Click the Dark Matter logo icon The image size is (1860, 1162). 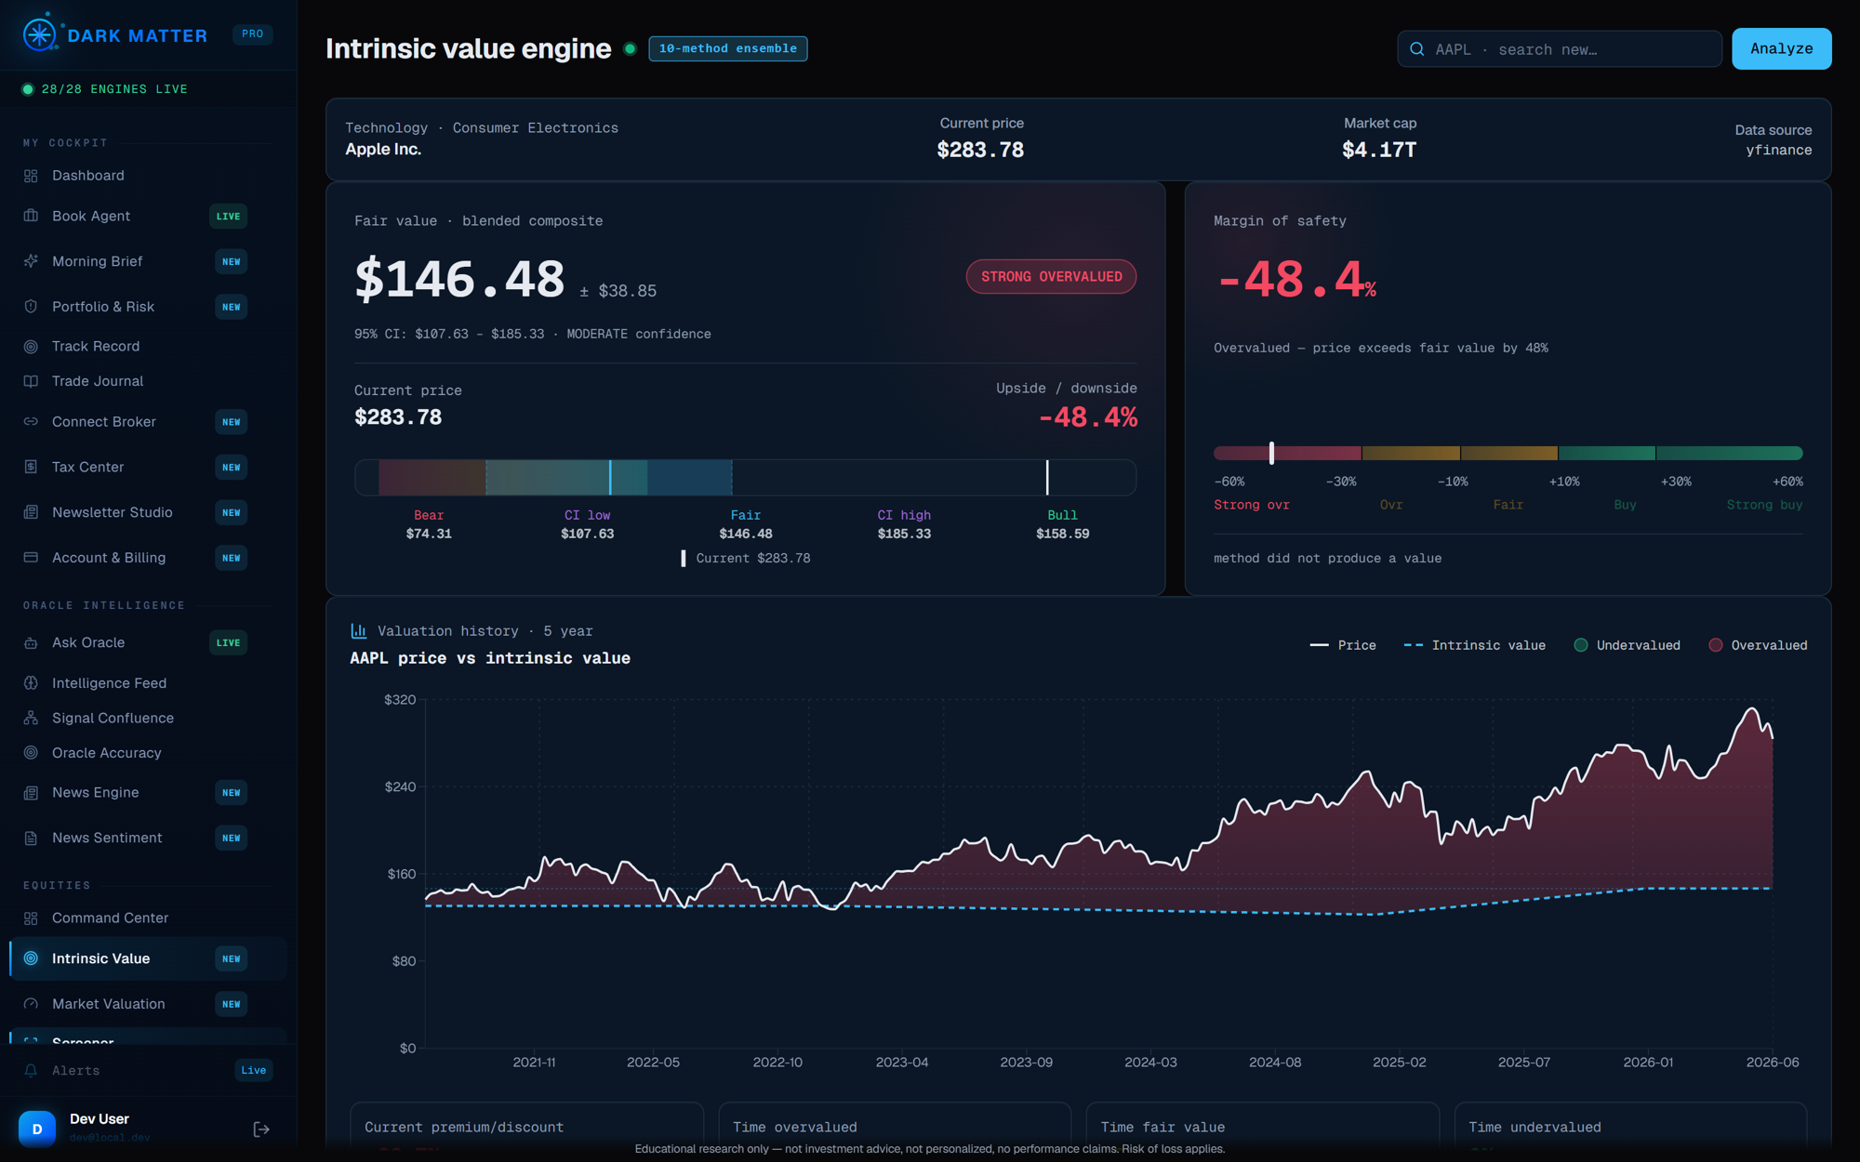tap(40, 34)
